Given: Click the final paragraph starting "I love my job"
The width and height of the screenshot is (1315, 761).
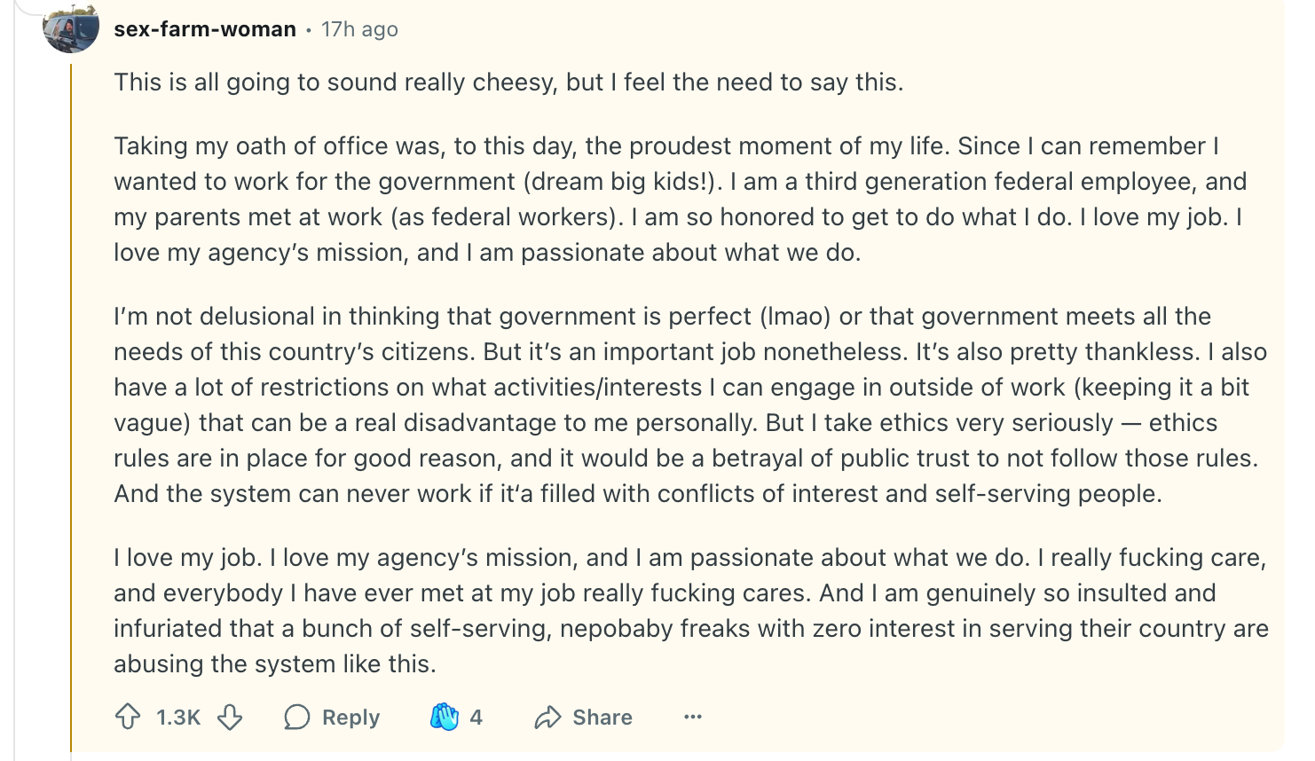Looking at the screenshot, I should (x=689, y=610).
